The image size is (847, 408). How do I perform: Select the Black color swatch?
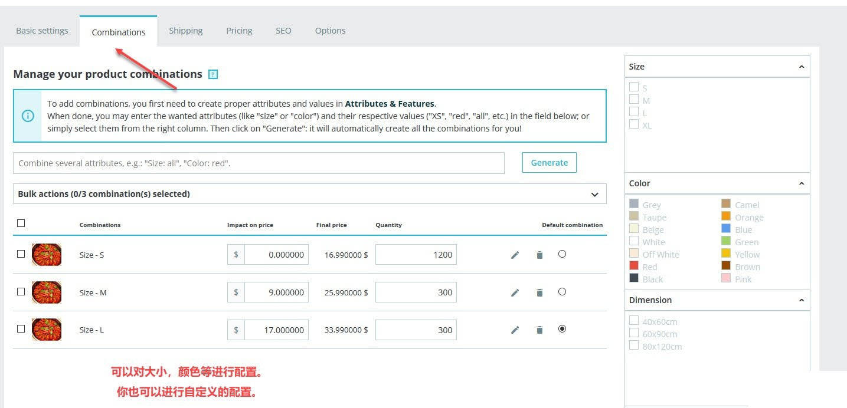pos(634,278)
